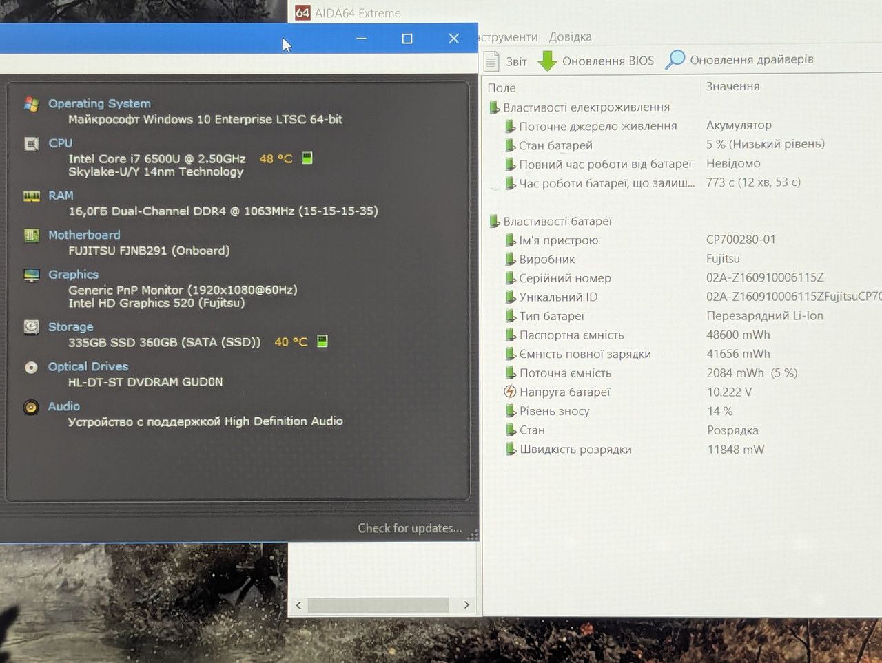Click the Audio speaker icon
This screenshot has height=663, width=882.
point(31,407)
